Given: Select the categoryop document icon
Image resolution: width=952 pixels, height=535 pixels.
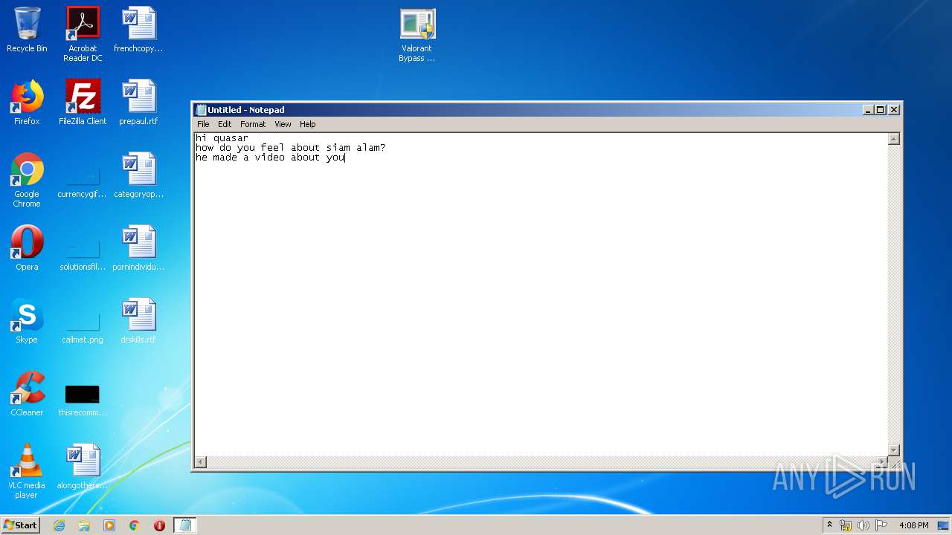Looking at the screenshot, I should click(138, 175).
